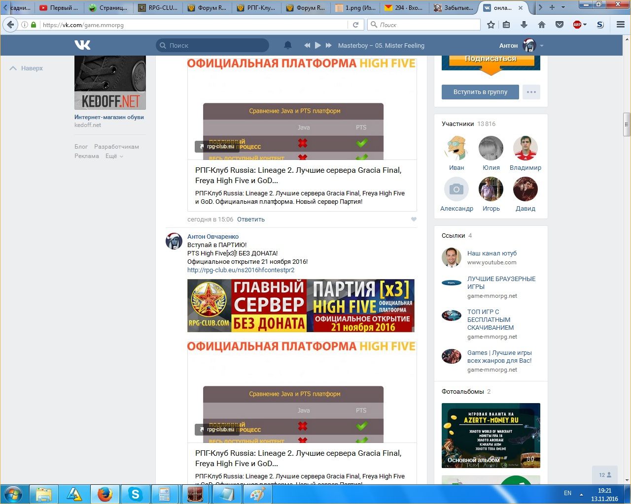631x504 pixels.
Task: Switch to the Страниц... tab
Action: pyautogui.click(x=108, y=7)
